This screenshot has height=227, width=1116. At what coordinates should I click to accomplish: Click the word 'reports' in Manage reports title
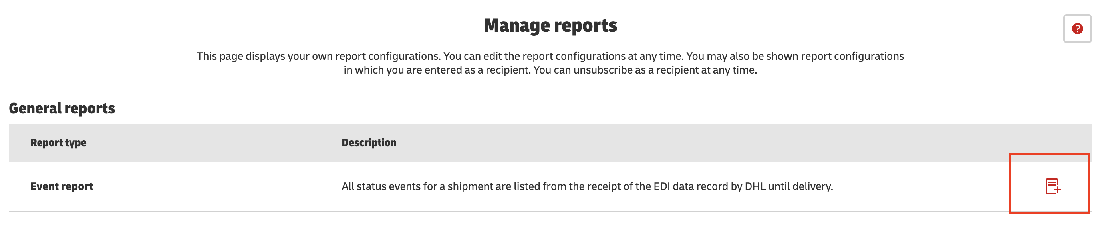[586, 26]
